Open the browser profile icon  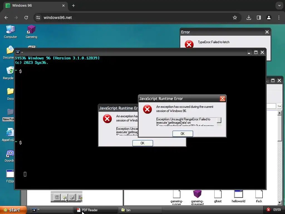[269, 18]
